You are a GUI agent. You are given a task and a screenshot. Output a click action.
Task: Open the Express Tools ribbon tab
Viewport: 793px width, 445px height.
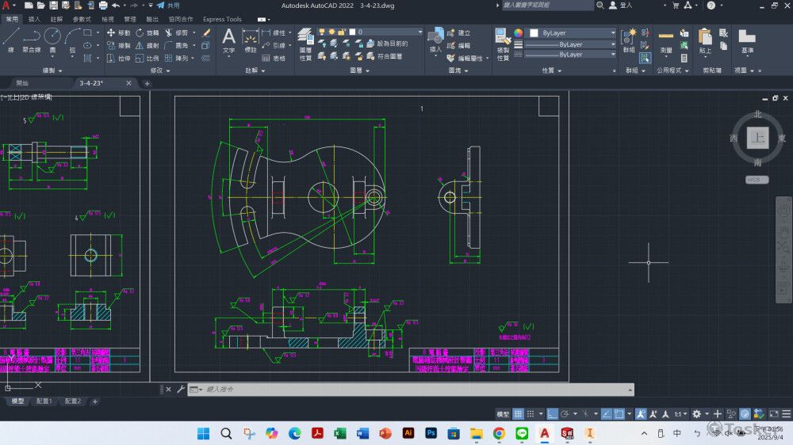point(222,19)
